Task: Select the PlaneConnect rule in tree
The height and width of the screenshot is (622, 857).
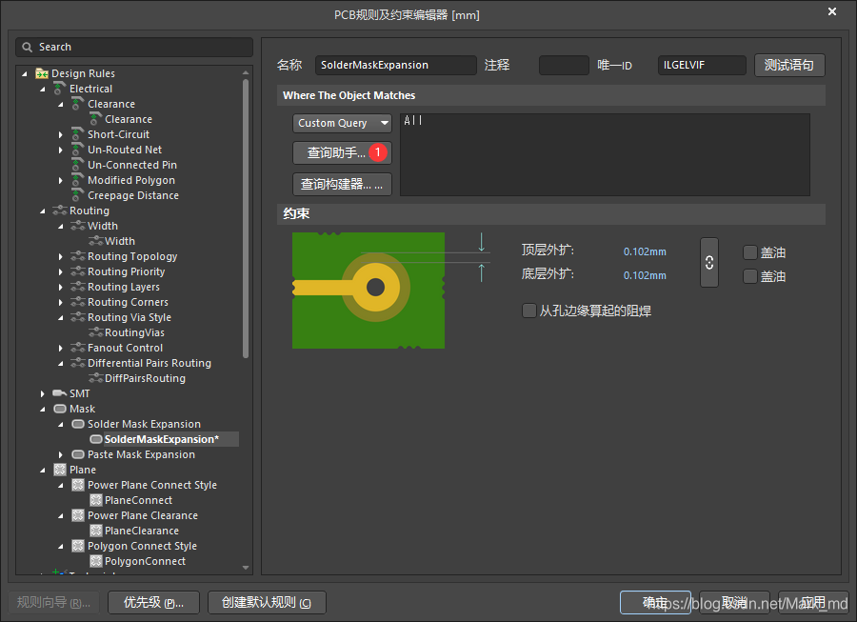Action: 138,500
